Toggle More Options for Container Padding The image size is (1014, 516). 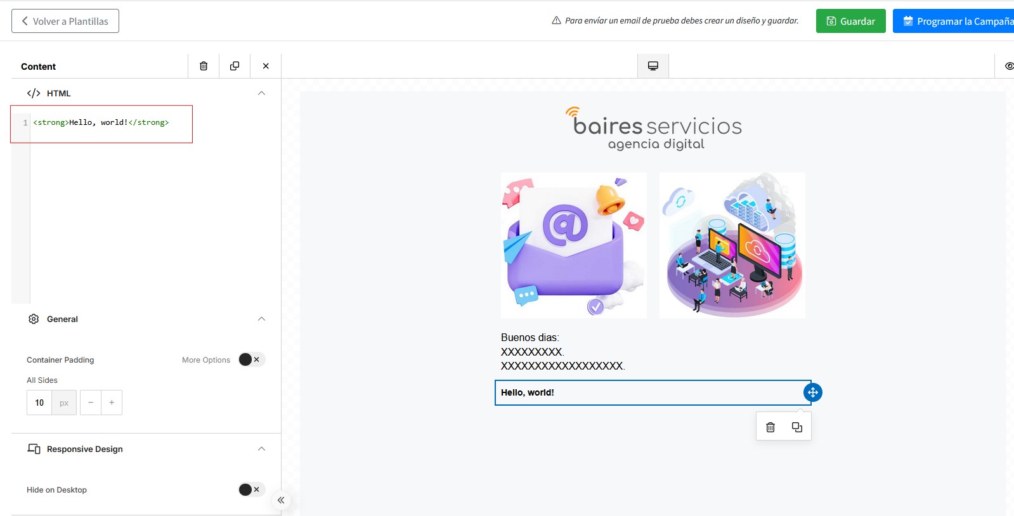pyautogui.click(x=251, y=359)
